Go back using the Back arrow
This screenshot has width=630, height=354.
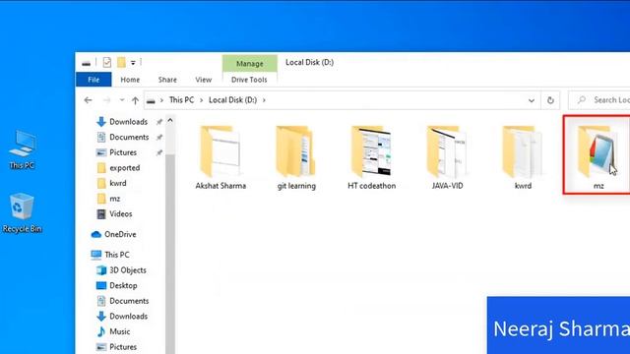[88, 100]
